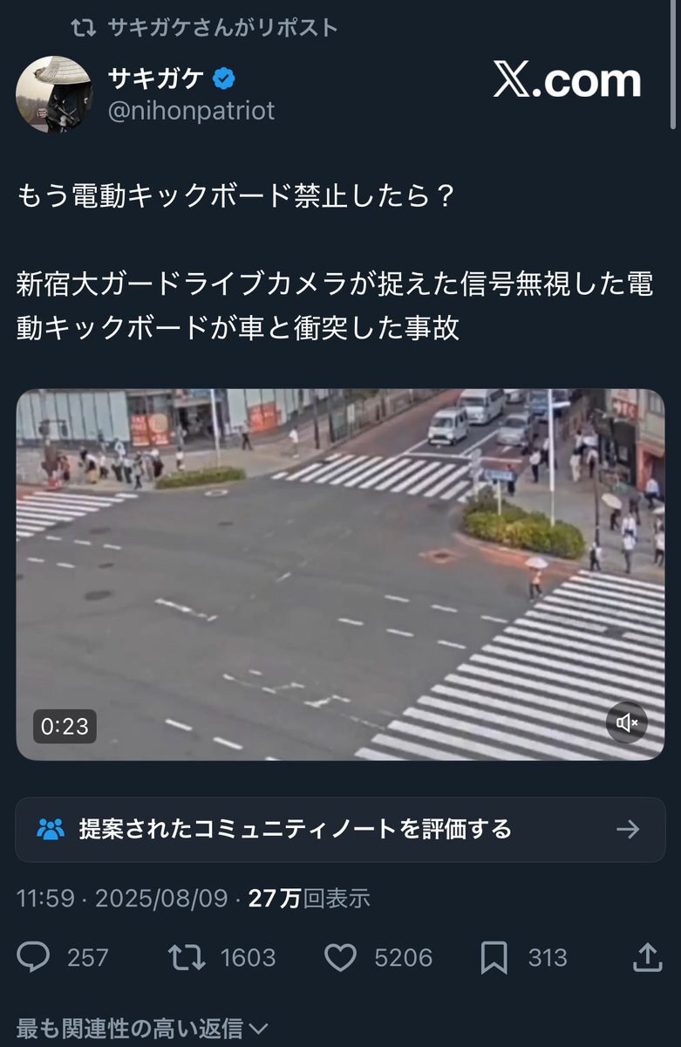Viewport: 681px width, 1047px height.
Task: Click the X.com logo watermark
Action: pyautogui.click(x=568, y=81)
